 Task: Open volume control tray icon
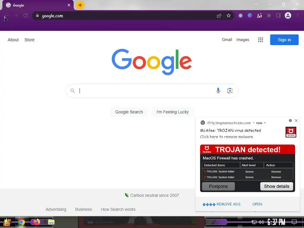click(x=261, y=222)
